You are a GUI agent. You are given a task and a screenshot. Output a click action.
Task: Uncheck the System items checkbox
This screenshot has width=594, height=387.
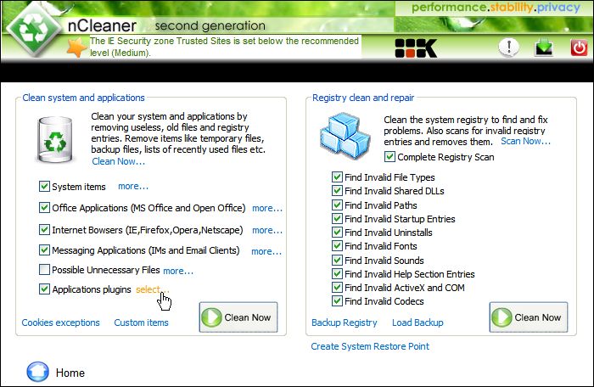pos(44,187)
